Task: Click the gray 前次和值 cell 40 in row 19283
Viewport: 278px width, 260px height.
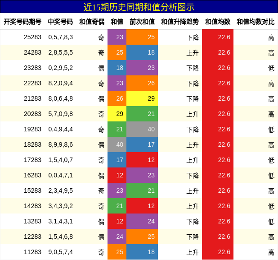Action: tap(142, 129)
